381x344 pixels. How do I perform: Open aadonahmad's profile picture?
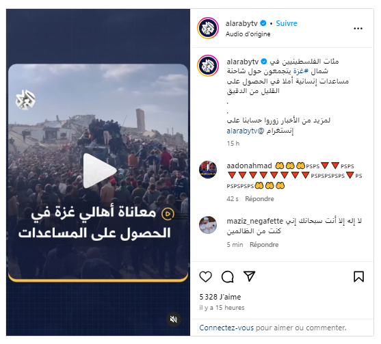coord(208,170)
